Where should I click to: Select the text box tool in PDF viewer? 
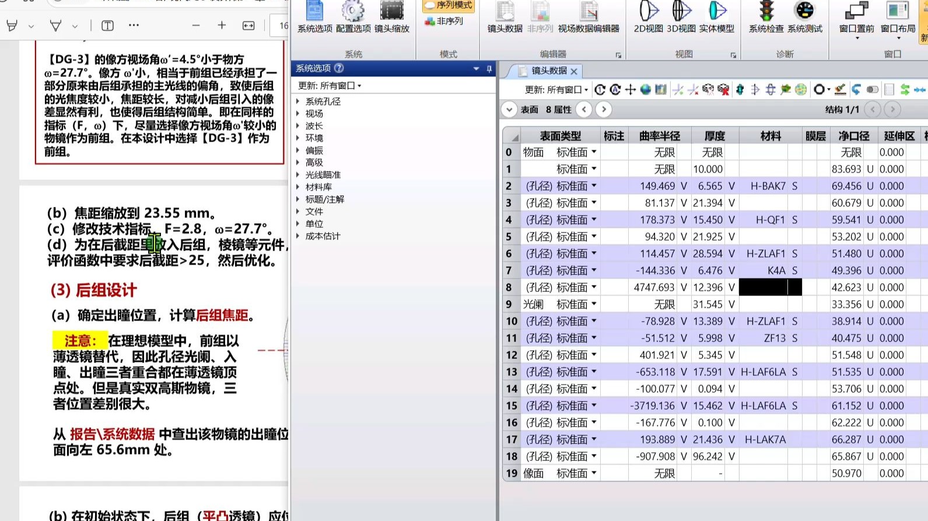107,26
